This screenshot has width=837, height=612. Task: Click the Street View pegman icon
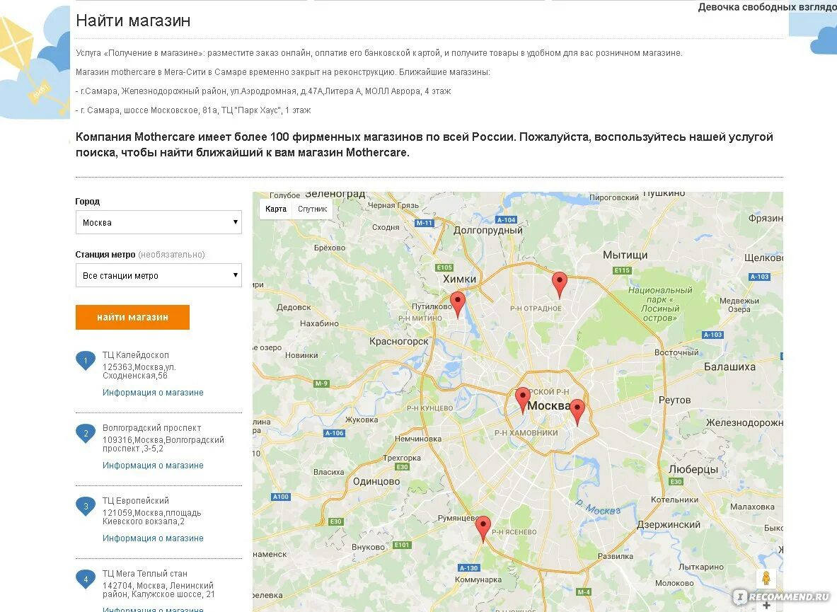click(766, 578)
